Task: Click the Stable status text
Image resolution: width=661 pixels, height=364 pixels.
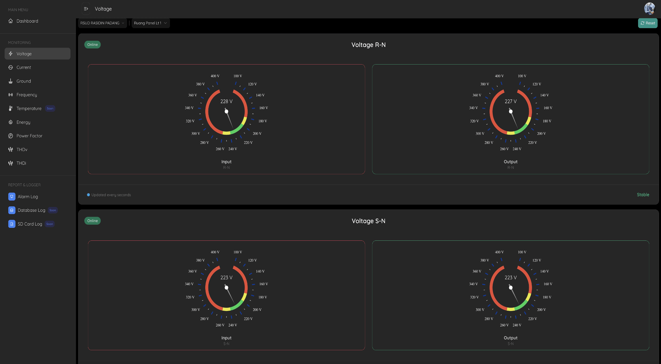Action: pos(643,195)
